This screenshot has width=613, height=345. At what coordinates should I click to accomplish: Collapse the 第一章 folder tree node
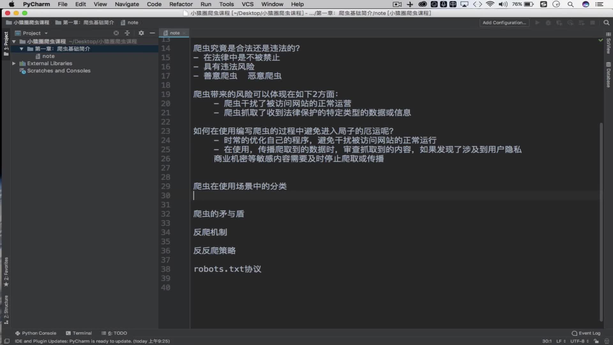point(21,49)
